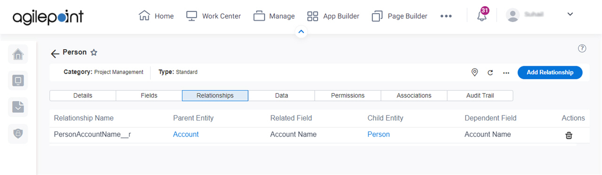602x175 pixels.
Task: Select the Relationships tab
Action: [x=215, y=95]
